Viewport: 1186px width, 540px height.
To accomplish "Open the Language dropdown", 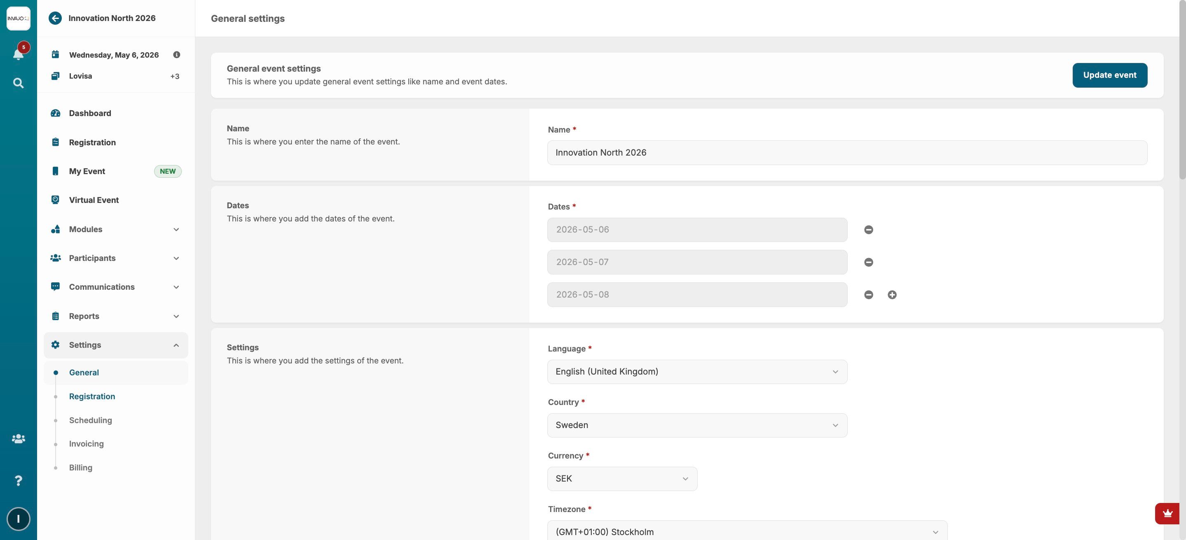I will [x=696, y=372].
